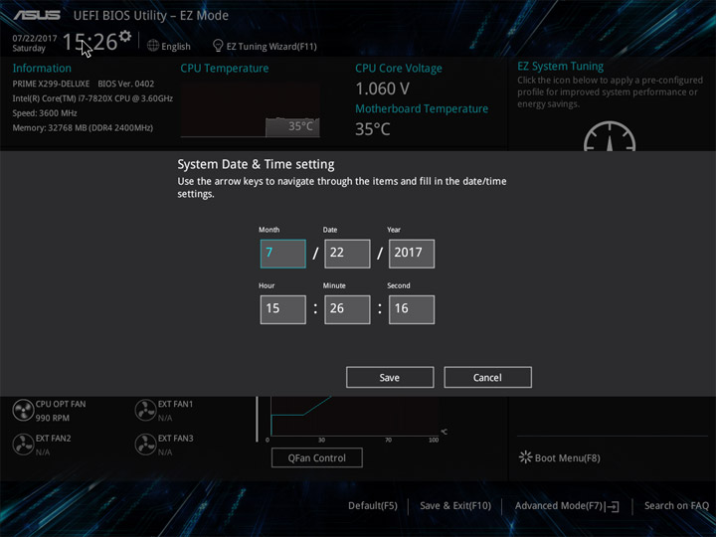The image size is (716, 537).
Task: Click the Motherboard Temperature 35°C value
Action: pyautogui.click(x=373, y=129)
